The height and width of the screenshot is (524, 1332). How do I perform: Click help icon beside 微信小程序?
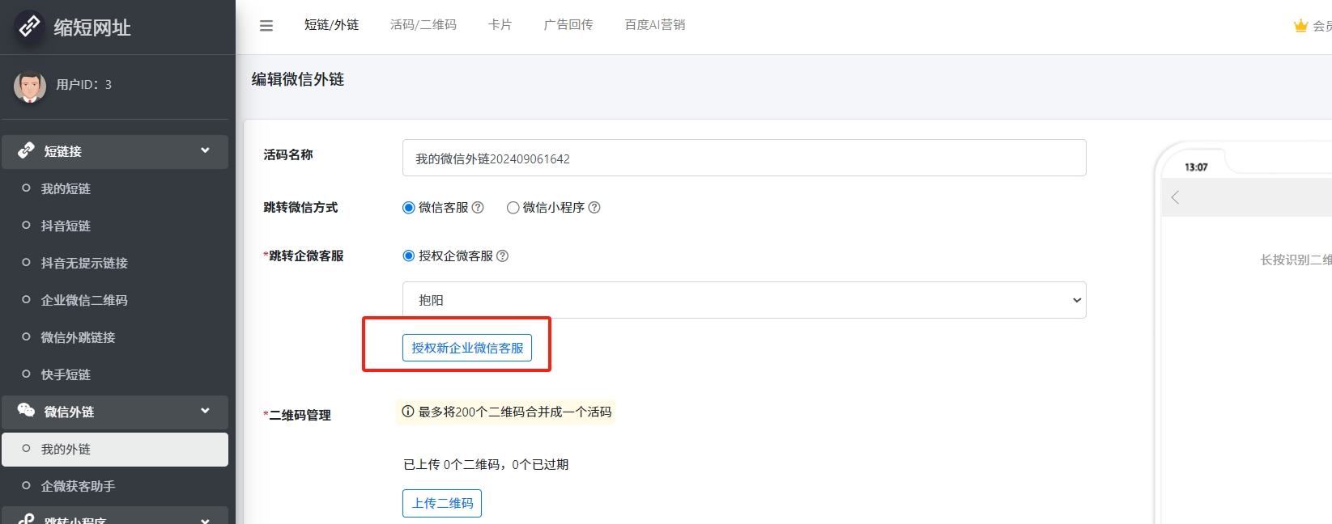coord(594,208)
